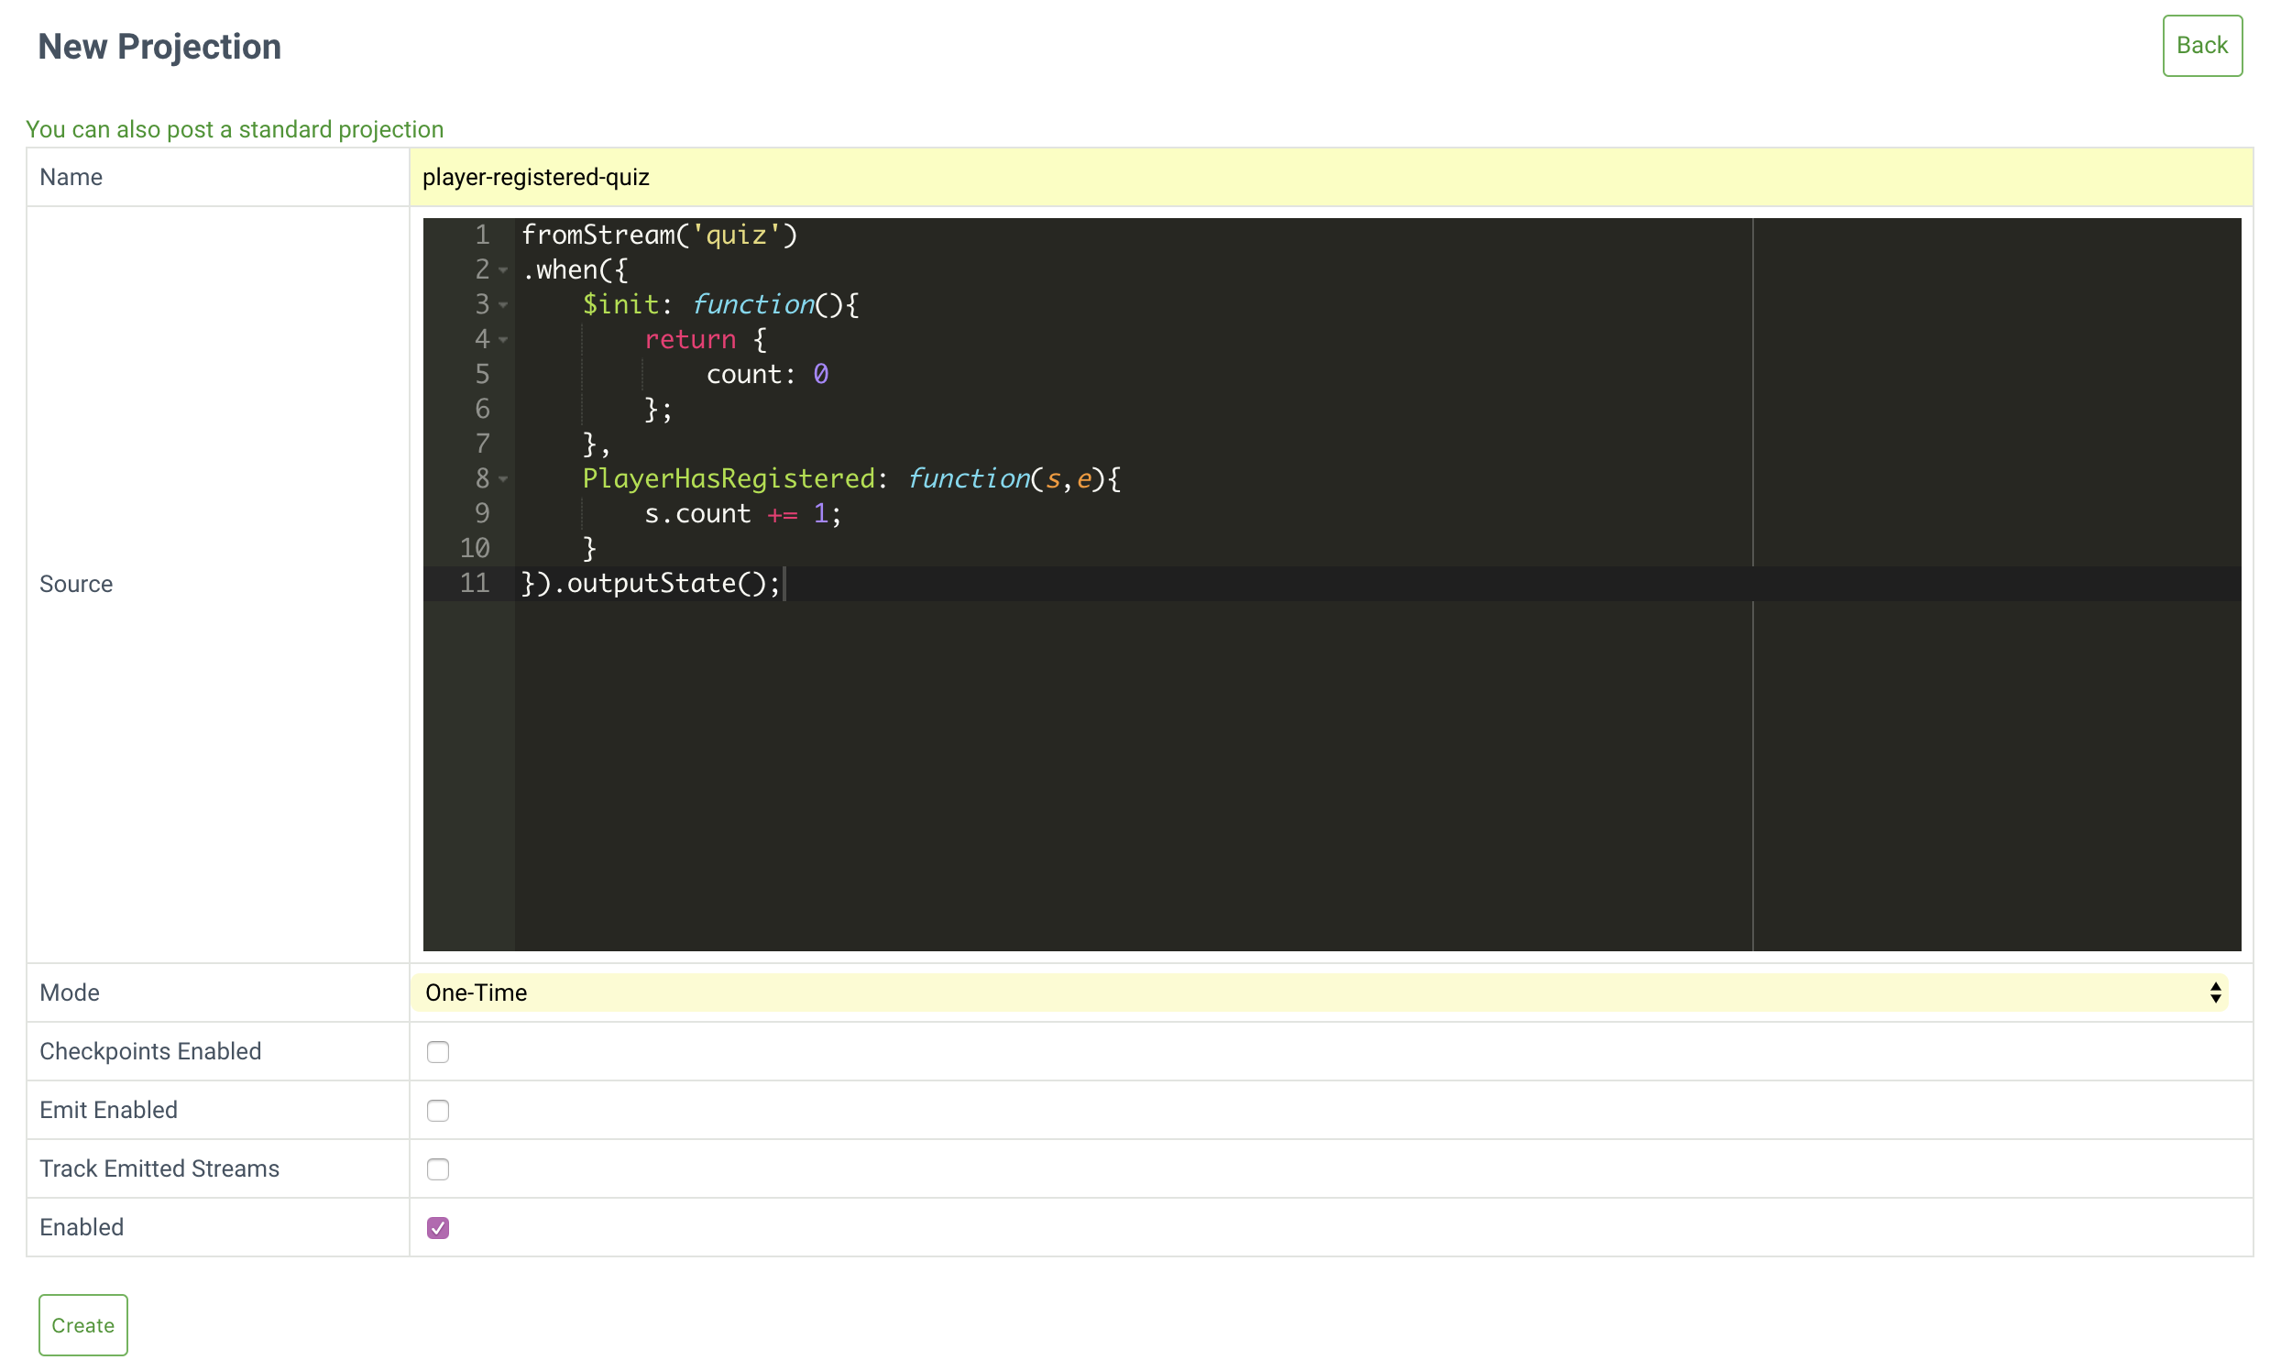Image resolution: width=2281 pixels, height=1371 pixels.
Task: Open the Mode dropdown
Action: pos(1320,993)
